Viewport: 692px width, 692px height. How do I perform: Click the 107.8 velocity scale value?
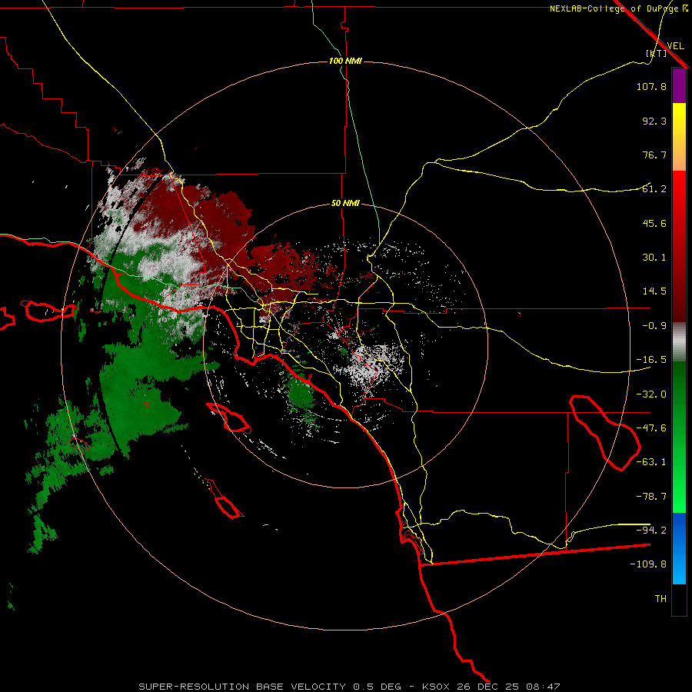point(651,86)
